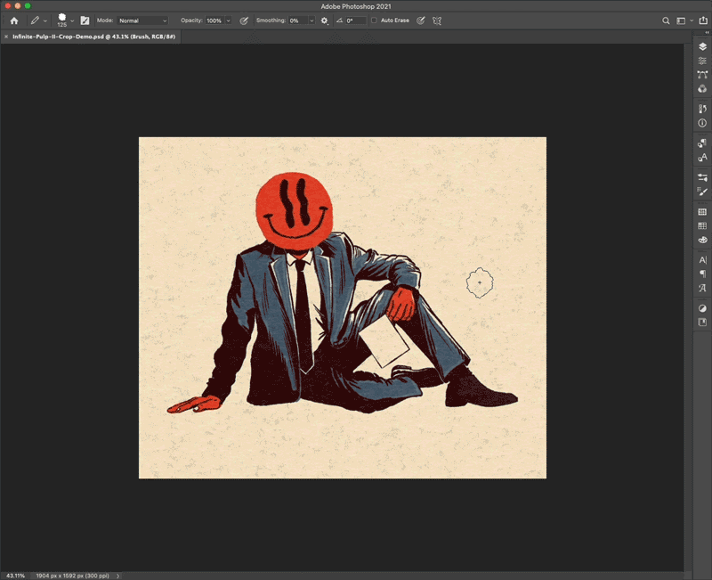Toggle symmetry paint butterfly options

(437, 20)
